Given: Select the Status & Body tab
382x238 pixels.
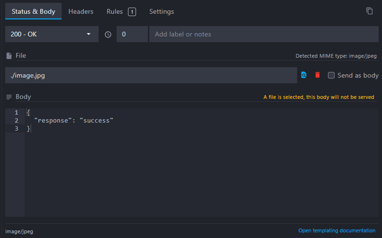Looking at the screenshot, I should (33, 11).
